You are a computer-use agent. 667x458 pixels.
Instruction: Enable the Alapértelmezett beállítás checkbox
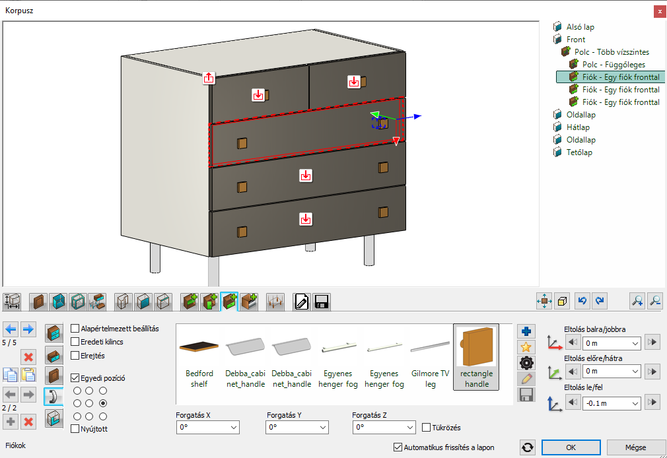(x=75, y=329)
